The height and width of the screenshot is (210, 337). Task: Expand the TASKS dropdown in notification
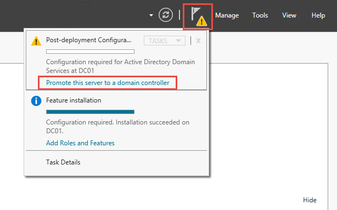coord(165,41)
